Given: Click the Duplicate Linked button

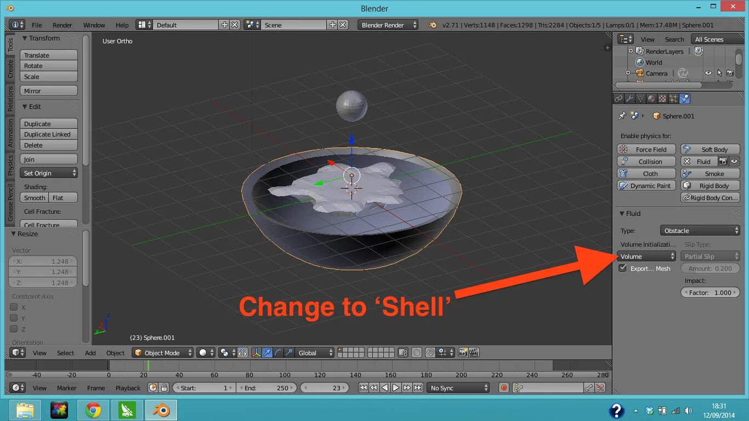Looking at the screenshot, I should coord(49,134).
